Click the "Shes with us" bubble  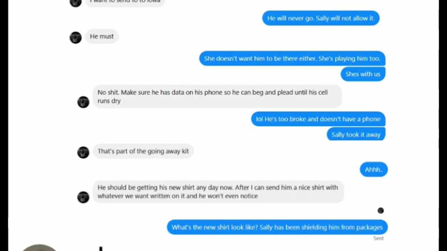pyautogui.click(x=363, y=74)
